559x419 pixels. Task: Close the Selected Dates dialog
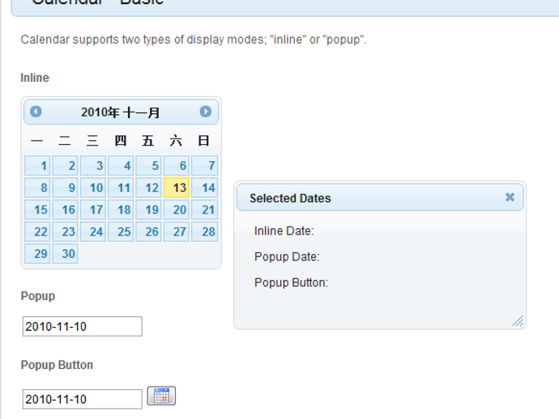(x=510, y=197)
